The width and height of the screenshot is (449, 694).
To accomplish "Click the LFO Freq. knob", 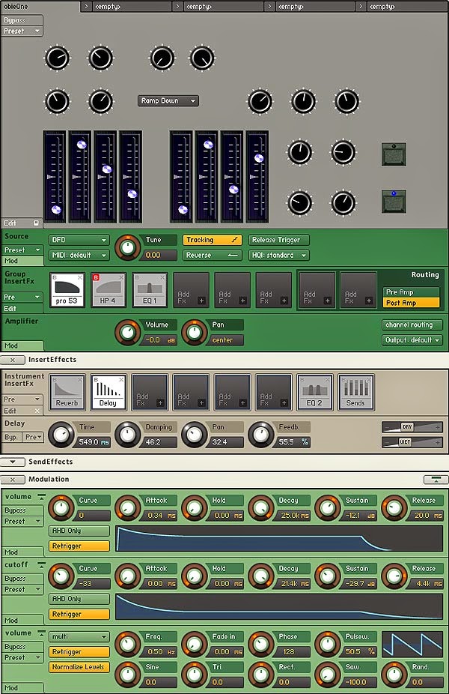I will pyautogui.click(x=128, y=644).
